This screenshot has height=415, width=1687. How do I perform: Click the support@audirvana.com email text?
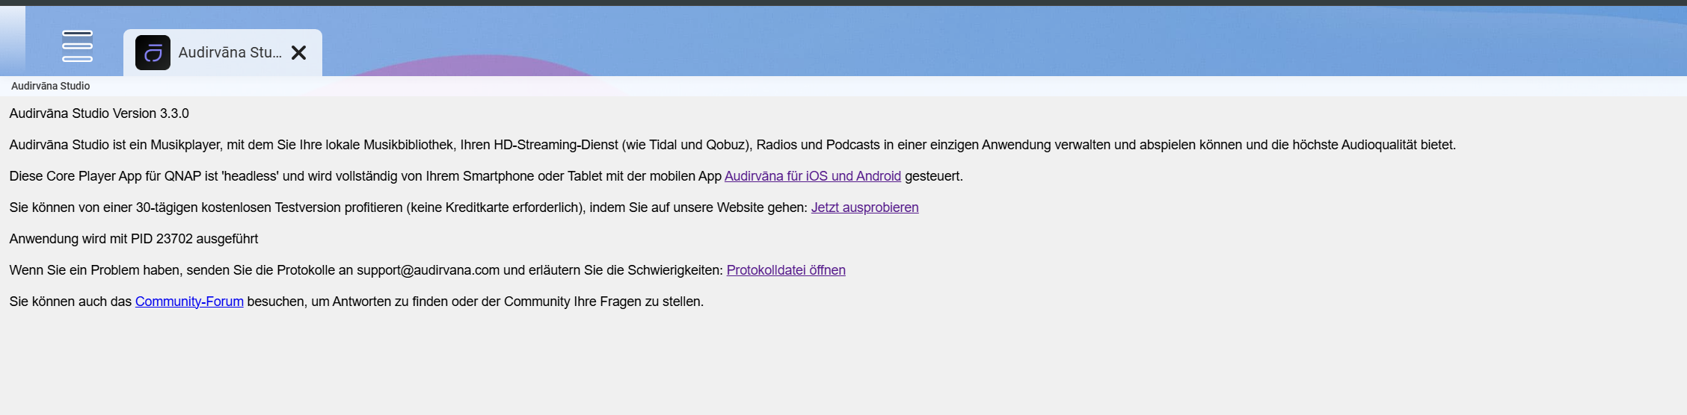point(428,270)
